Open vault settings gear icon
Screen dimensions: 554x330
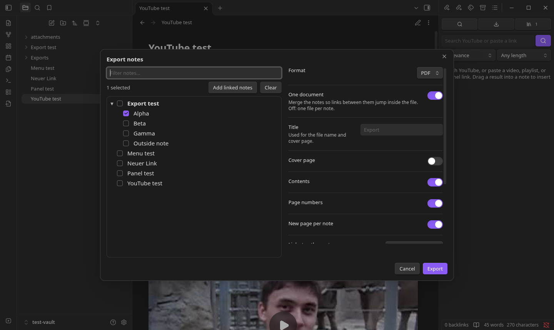click(124, 322)
